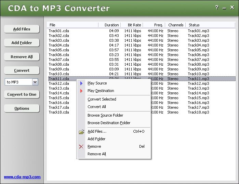This screenshot has width=239, height=184.
Task: Sort by the Duration column header
Action: click(109, 25)
